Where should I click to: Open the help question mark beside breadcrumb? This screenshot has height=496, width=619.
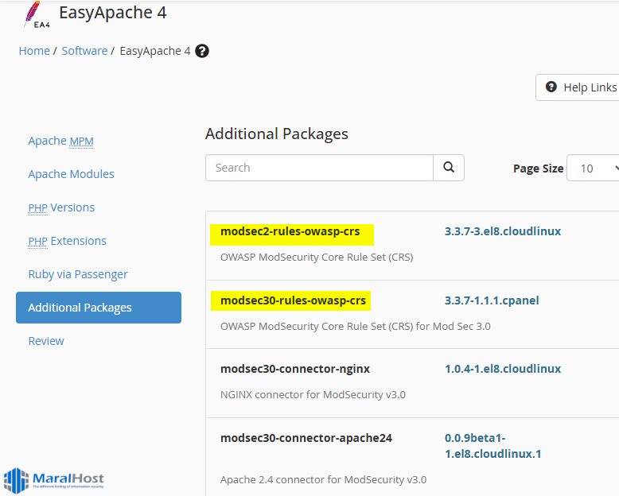coord(202,51)
